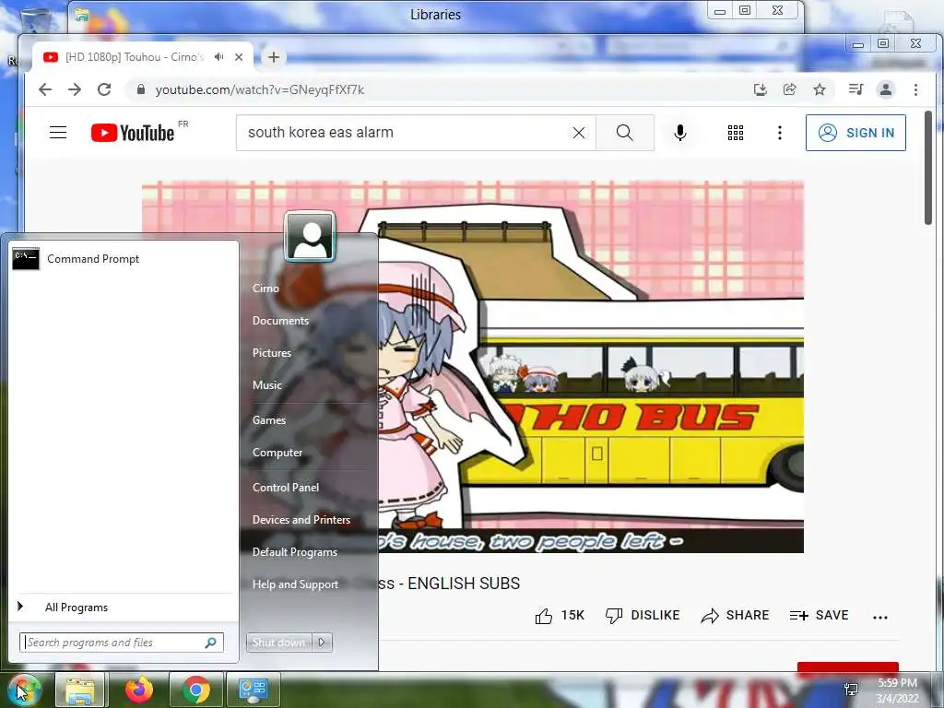Share this page icon in address bar
The width and height of the screenshot is (944, 708).
(789, 89)
